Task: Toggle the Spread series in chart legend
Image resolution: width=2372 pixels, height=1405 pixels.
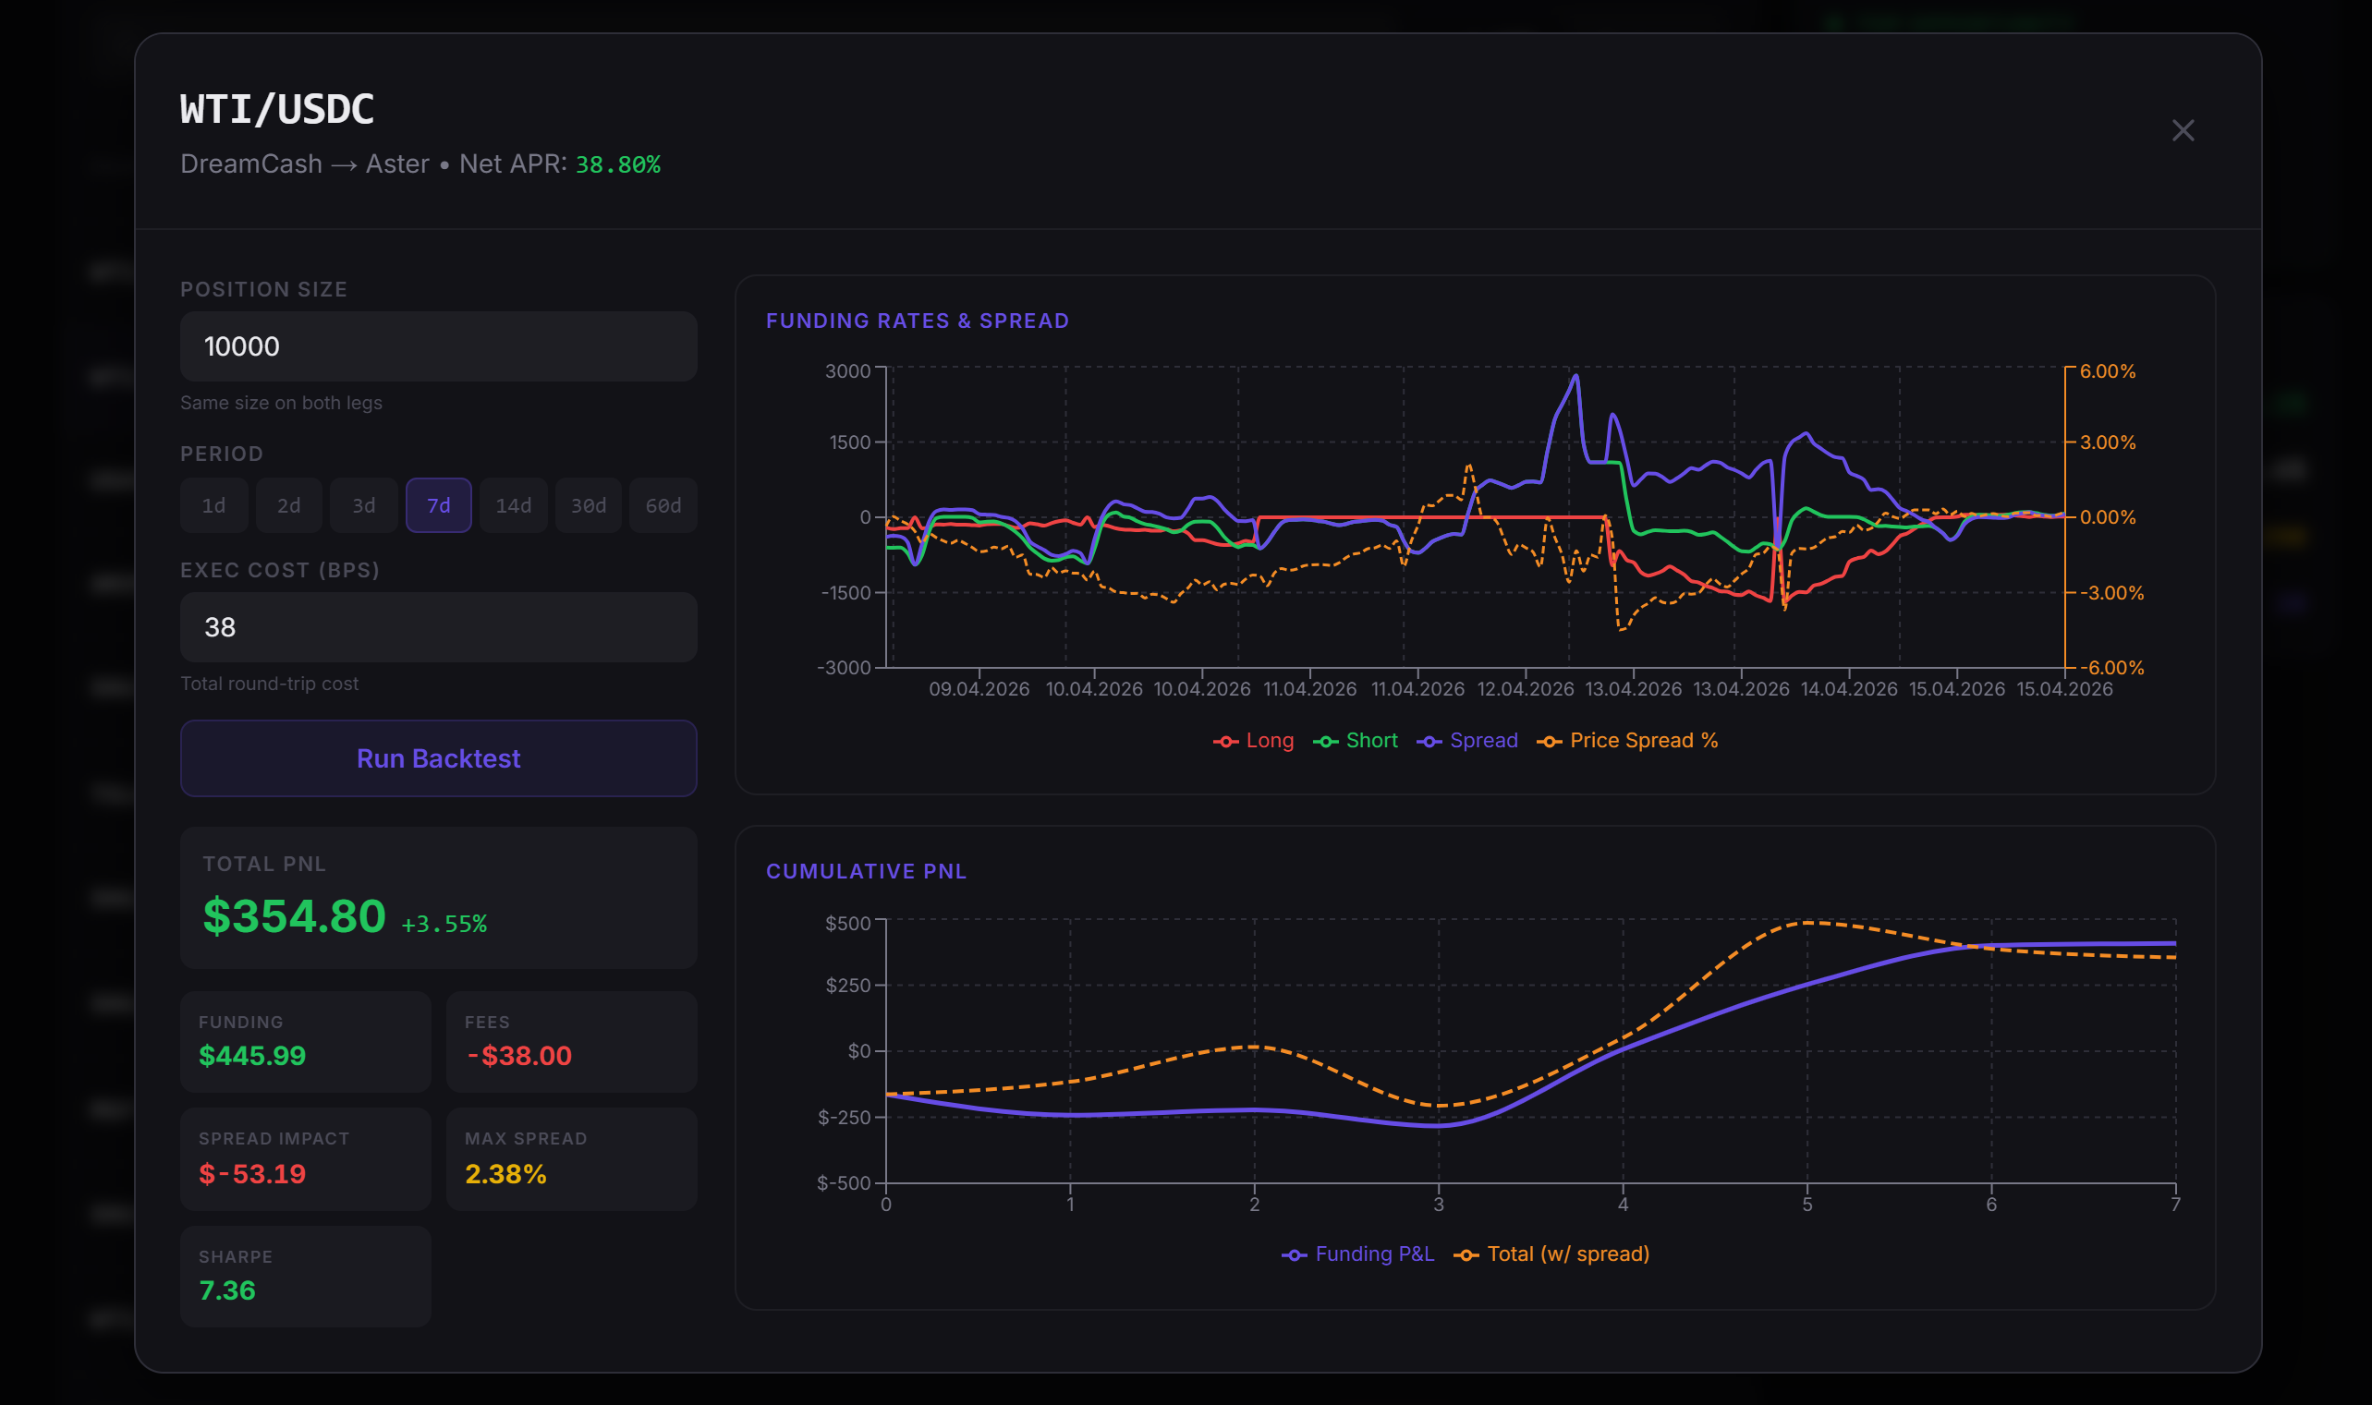Action: point(1466,740)
